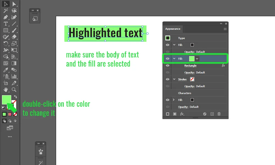Click the green Fill swatch in toolbar
Viewport: 275px width, 165px height.
click(7, 100)
